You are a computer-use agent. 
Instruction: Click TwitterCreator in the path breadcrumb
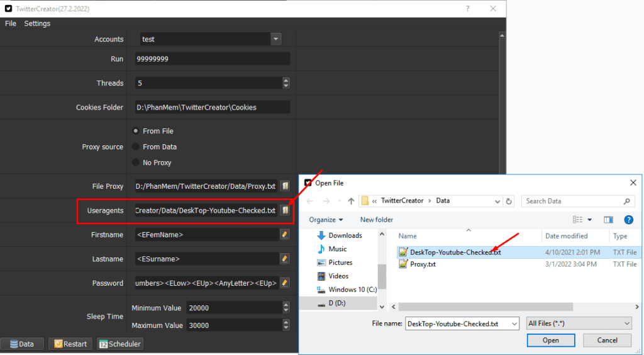tap(402, 201)
